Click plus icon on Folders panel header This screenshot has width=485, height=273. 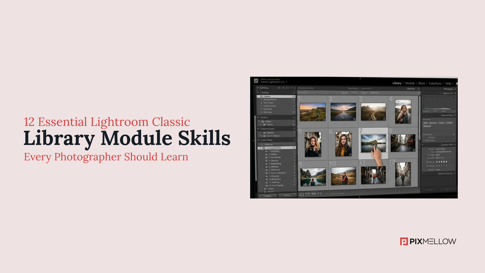[294, 118]
